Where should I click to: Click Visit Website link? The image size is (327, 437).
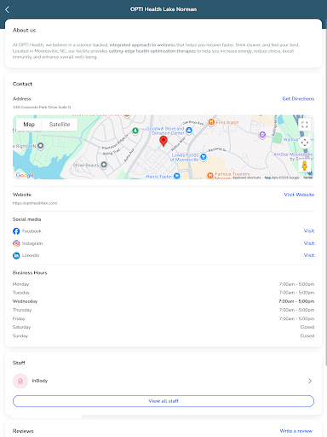click(299, 195)
